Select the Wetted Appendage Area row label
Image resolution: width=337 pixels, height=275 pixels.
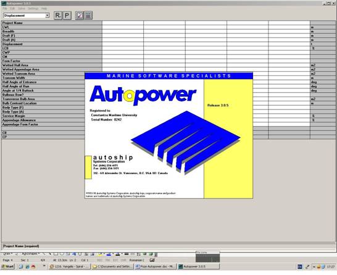[x=52, y=69]
